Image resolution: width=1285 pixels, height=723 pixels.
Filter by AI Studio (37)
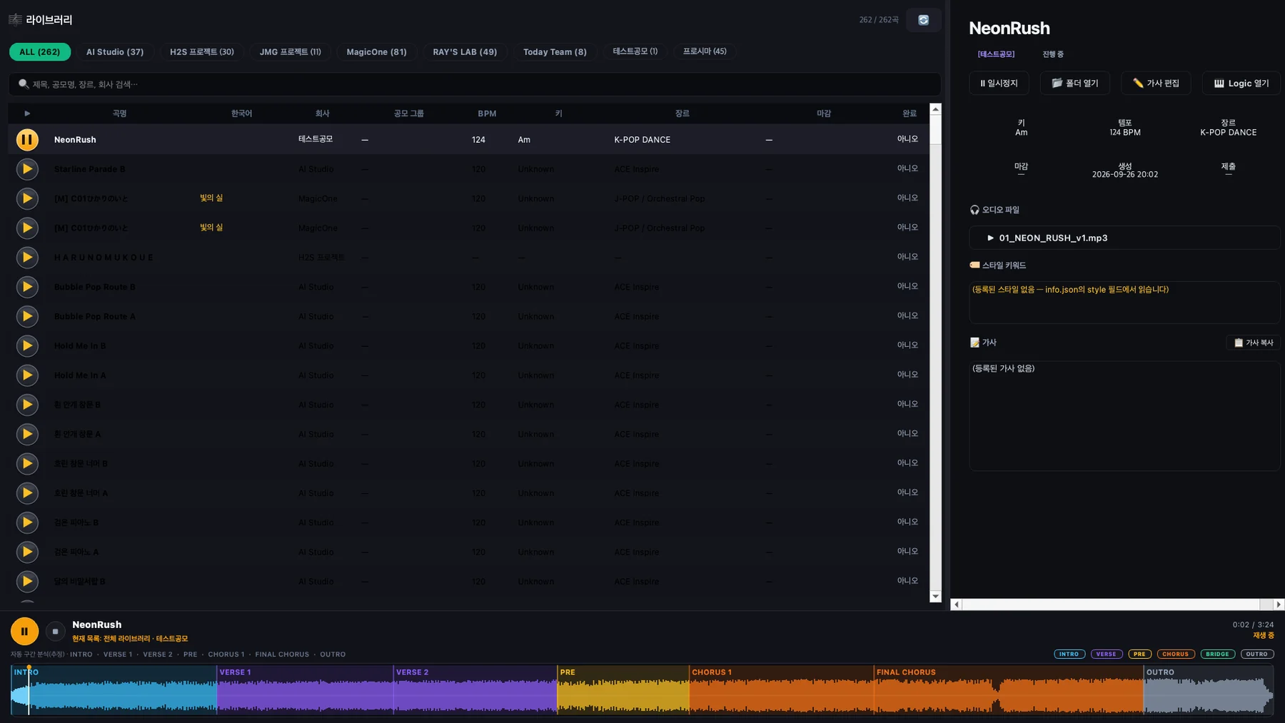[x=115, y=52]
